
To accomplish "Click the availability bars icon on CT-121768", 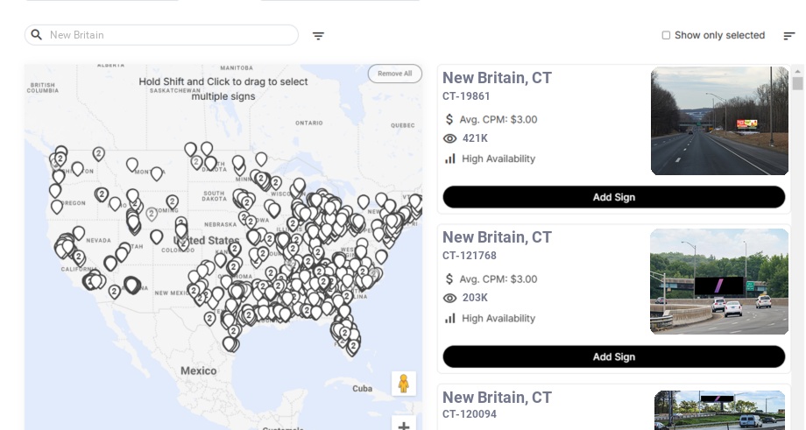I will [450, 318].
